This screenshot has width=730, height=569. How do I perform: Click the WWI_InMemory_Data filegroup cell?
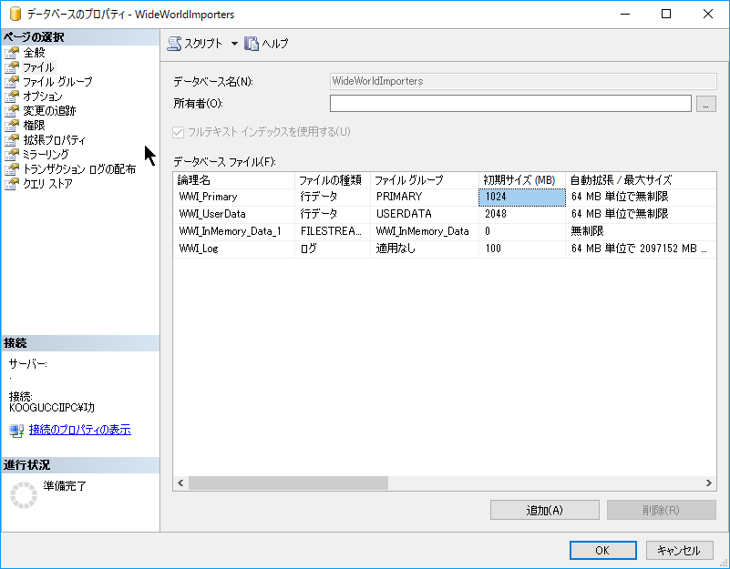(425, 231)
